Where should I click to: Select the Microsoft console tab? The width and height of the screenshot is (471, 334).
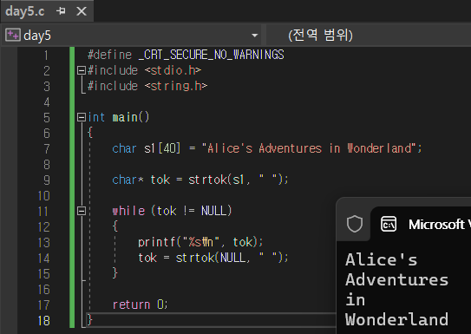tap(421, 224)
